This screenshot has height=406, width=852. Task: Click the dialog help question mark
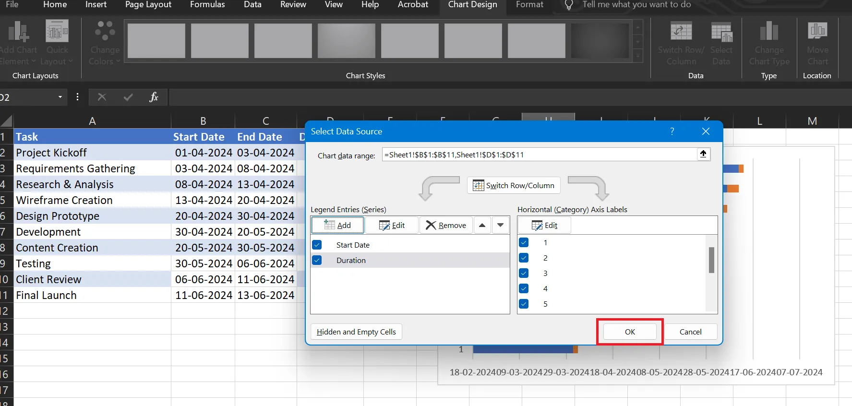coord(672,131)
